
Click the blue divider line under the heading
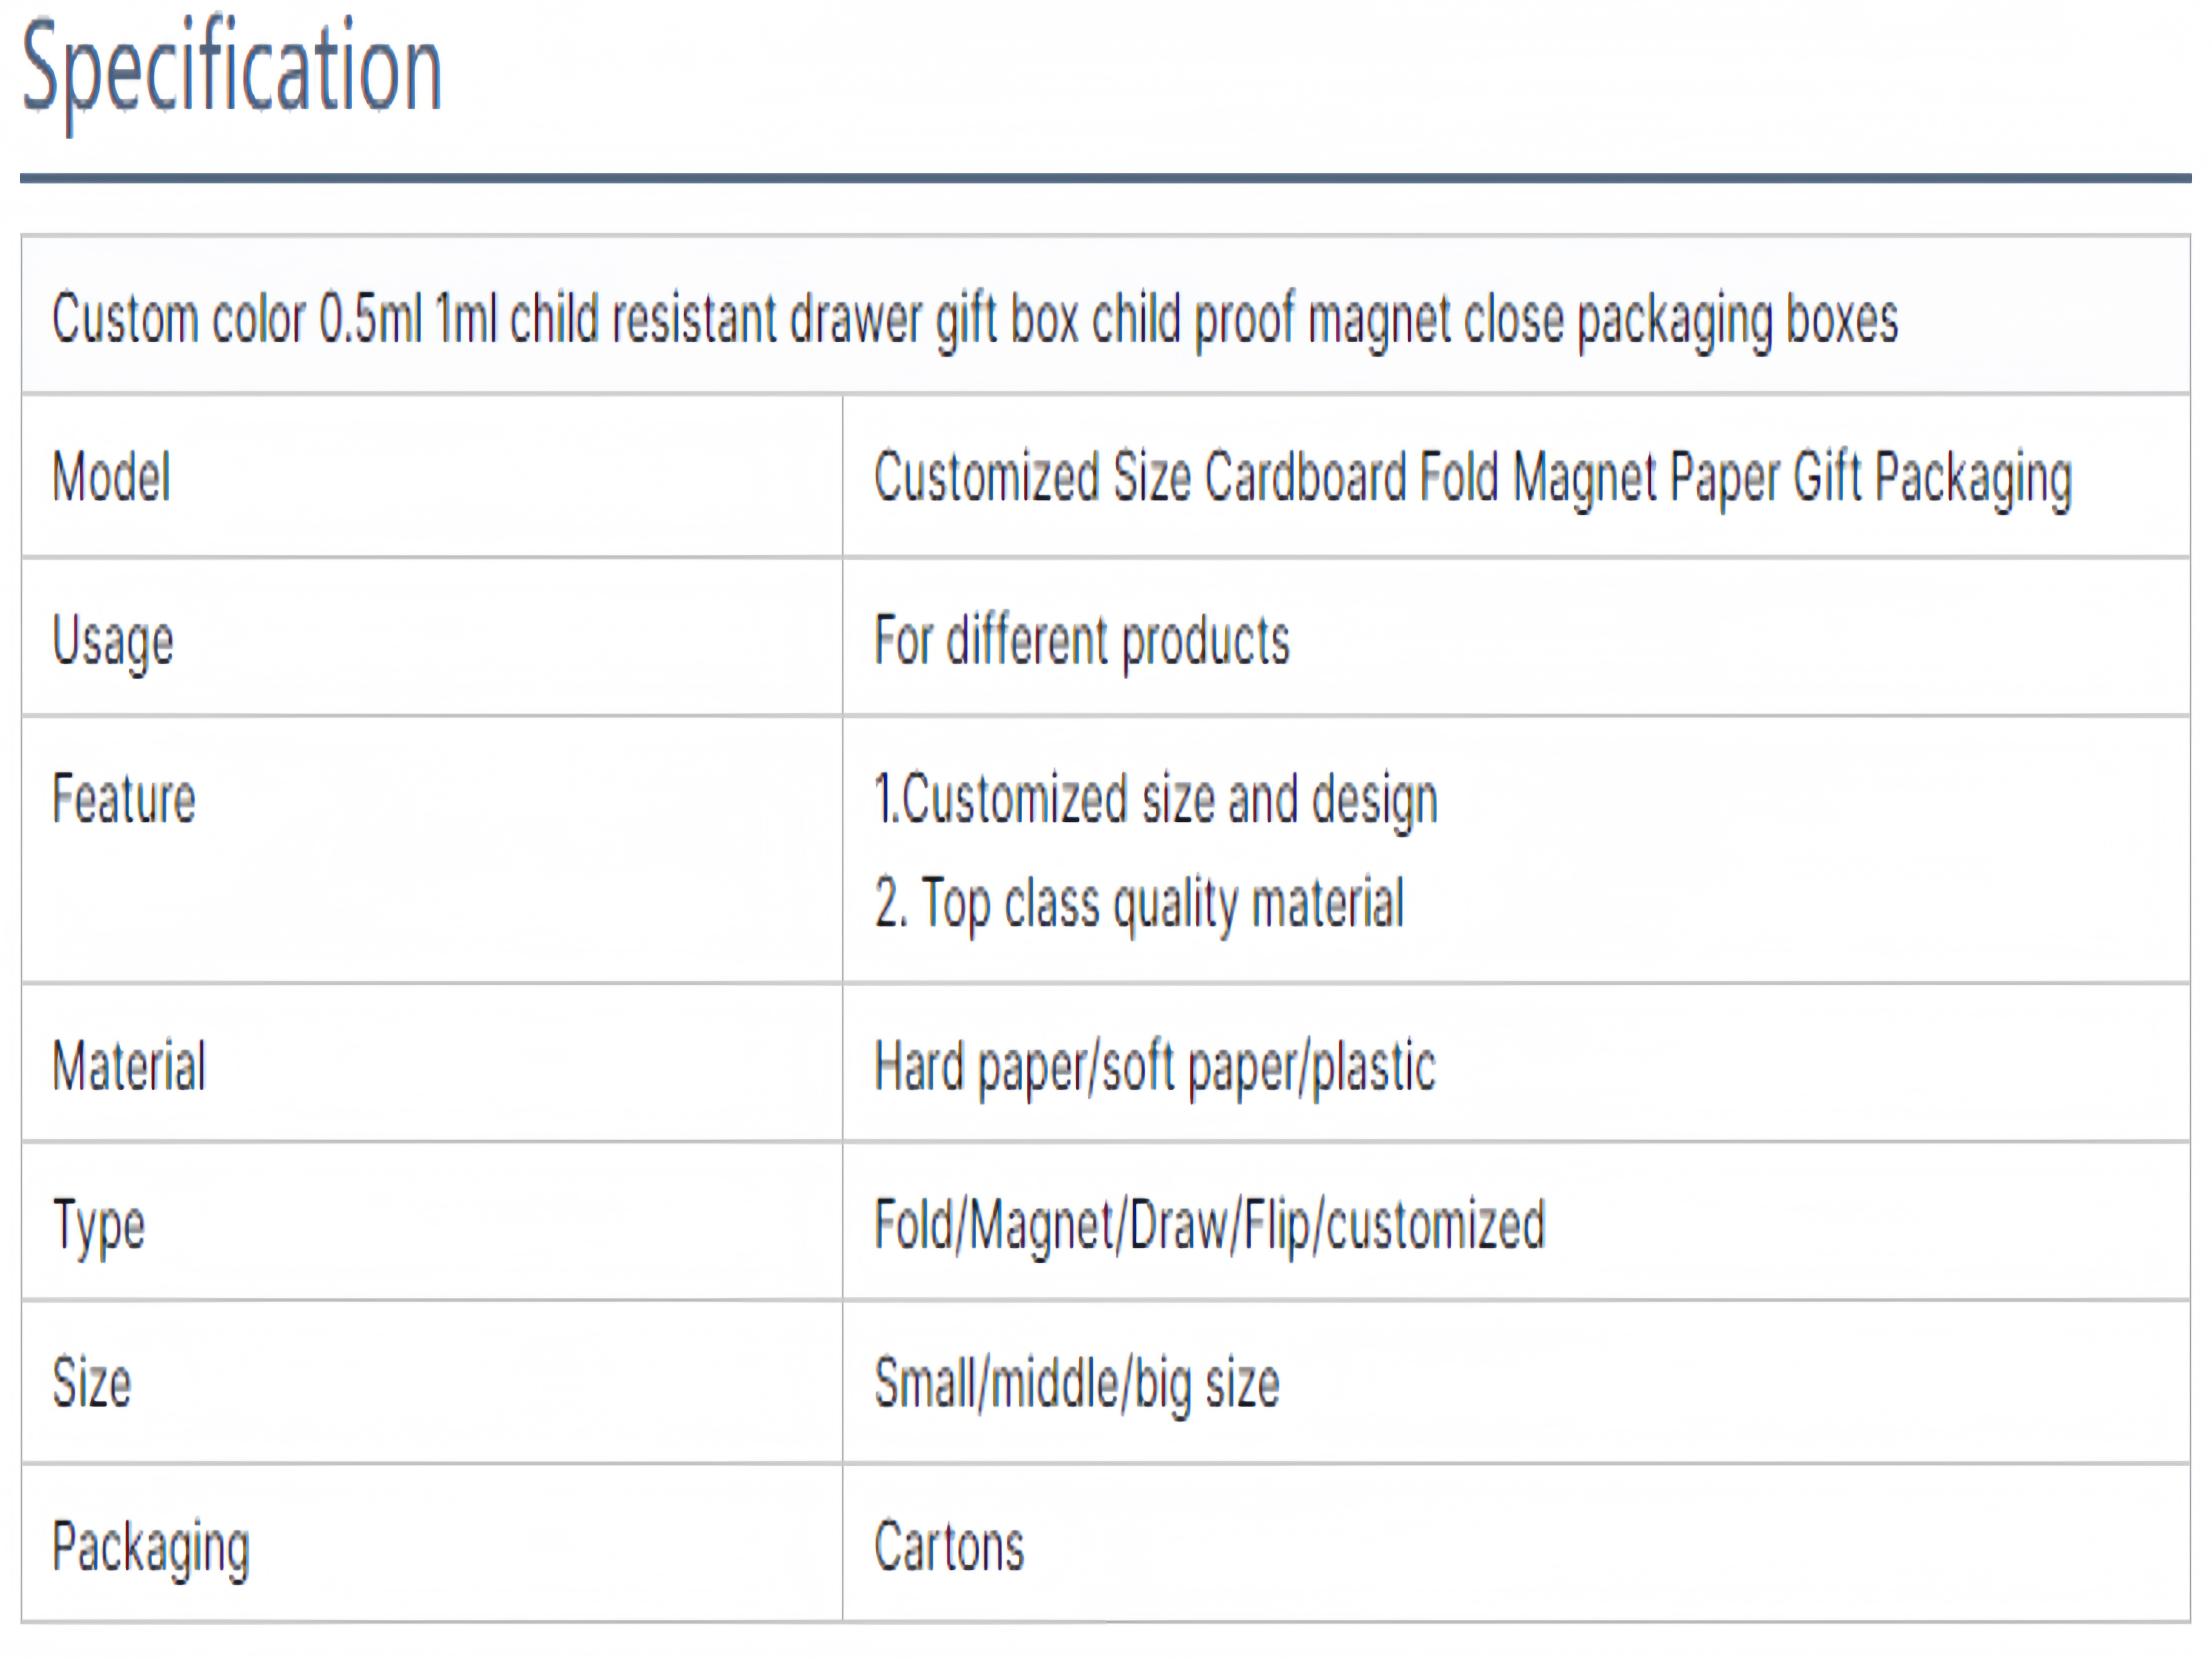click(1105, 179)
